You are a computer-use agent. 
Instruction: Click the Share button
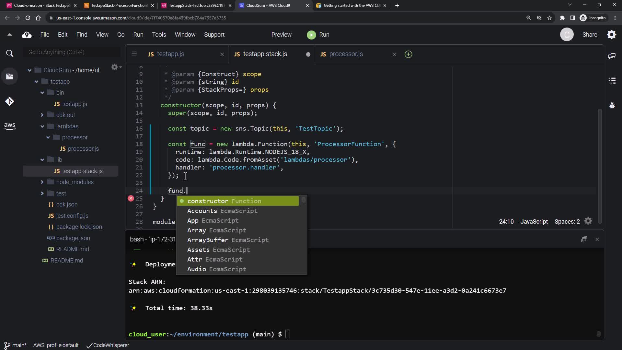tap(590, 35)
